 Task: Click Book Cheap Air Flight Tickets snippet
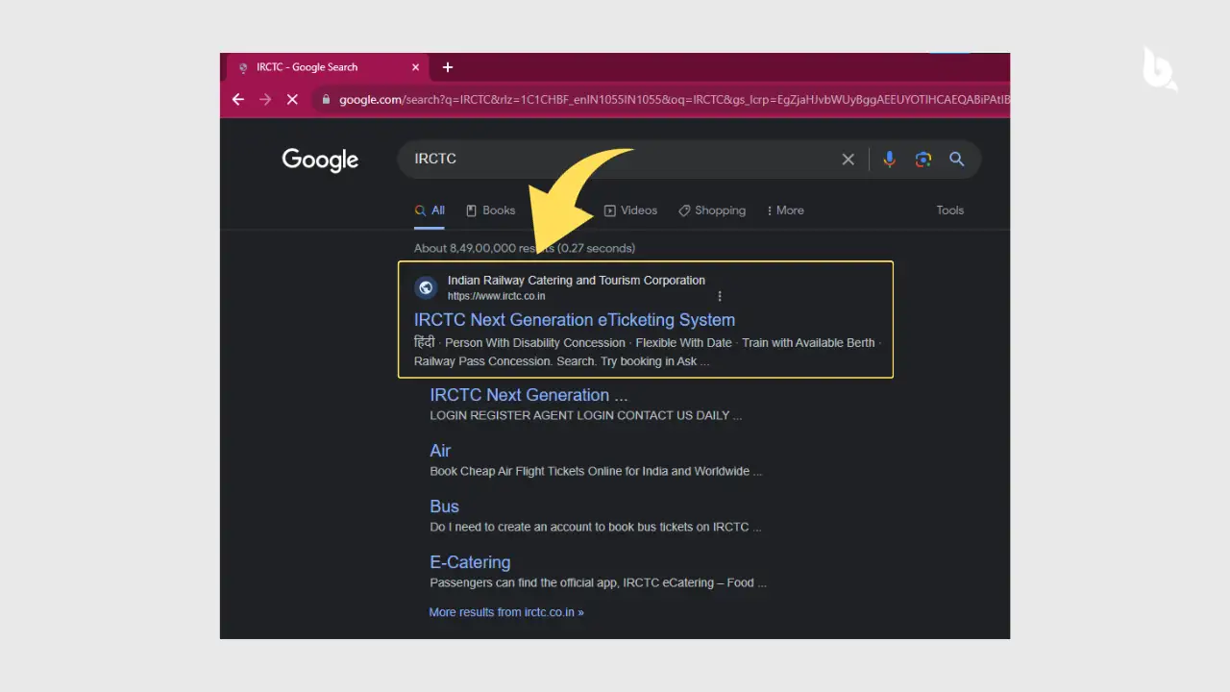pyautogui.click(x=596, y=472)
